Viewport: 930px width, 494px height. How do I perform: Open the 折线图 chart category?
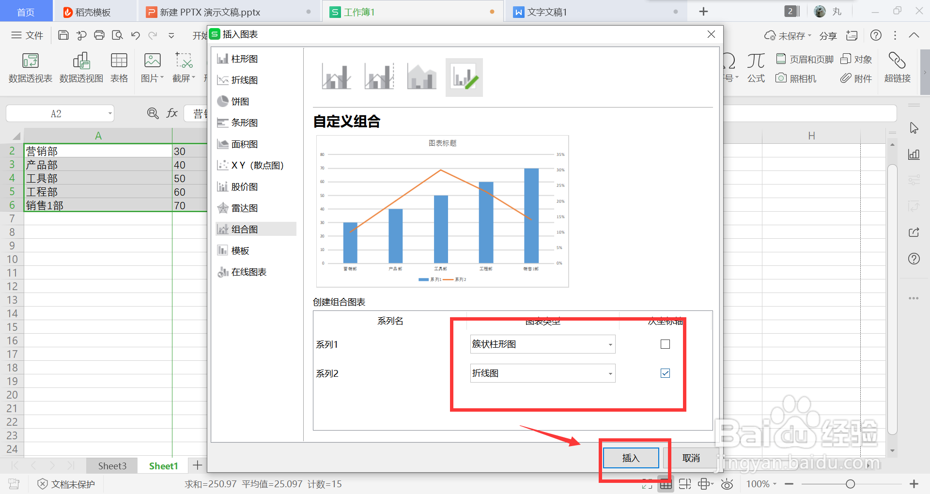click(256, 80)
